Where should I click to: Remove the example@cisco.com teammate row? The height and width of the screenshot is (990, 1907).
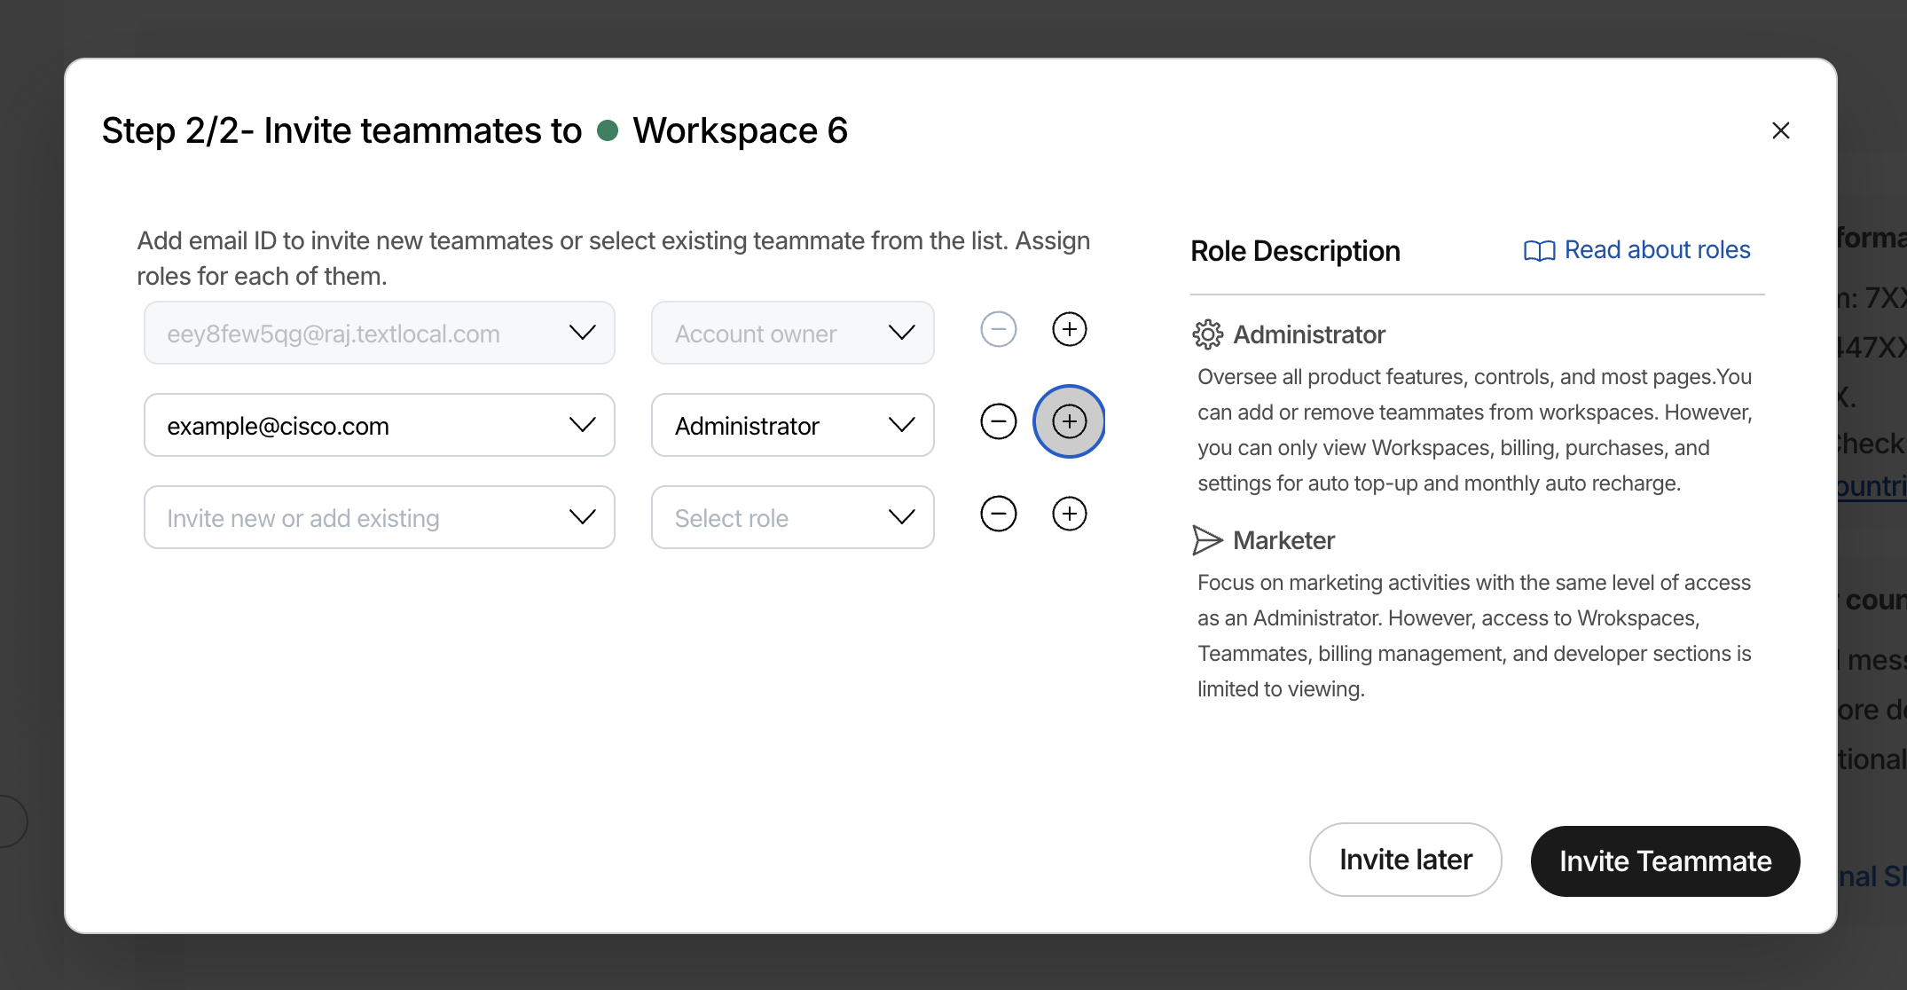tap(998, 421)
